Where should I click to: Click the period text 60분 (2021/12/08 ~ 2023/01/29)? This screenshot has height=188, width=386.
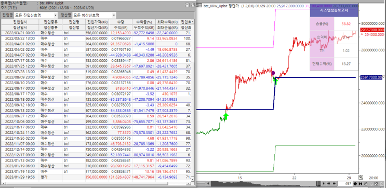pyautogui.click(x=66, y=8)
